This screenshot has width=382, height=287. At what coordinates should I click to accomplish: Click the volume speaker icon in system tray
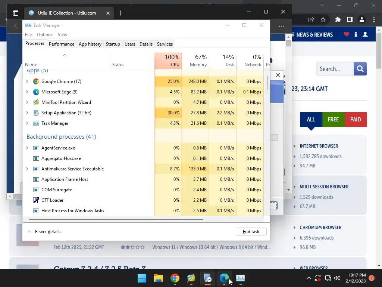coord(337,278)
